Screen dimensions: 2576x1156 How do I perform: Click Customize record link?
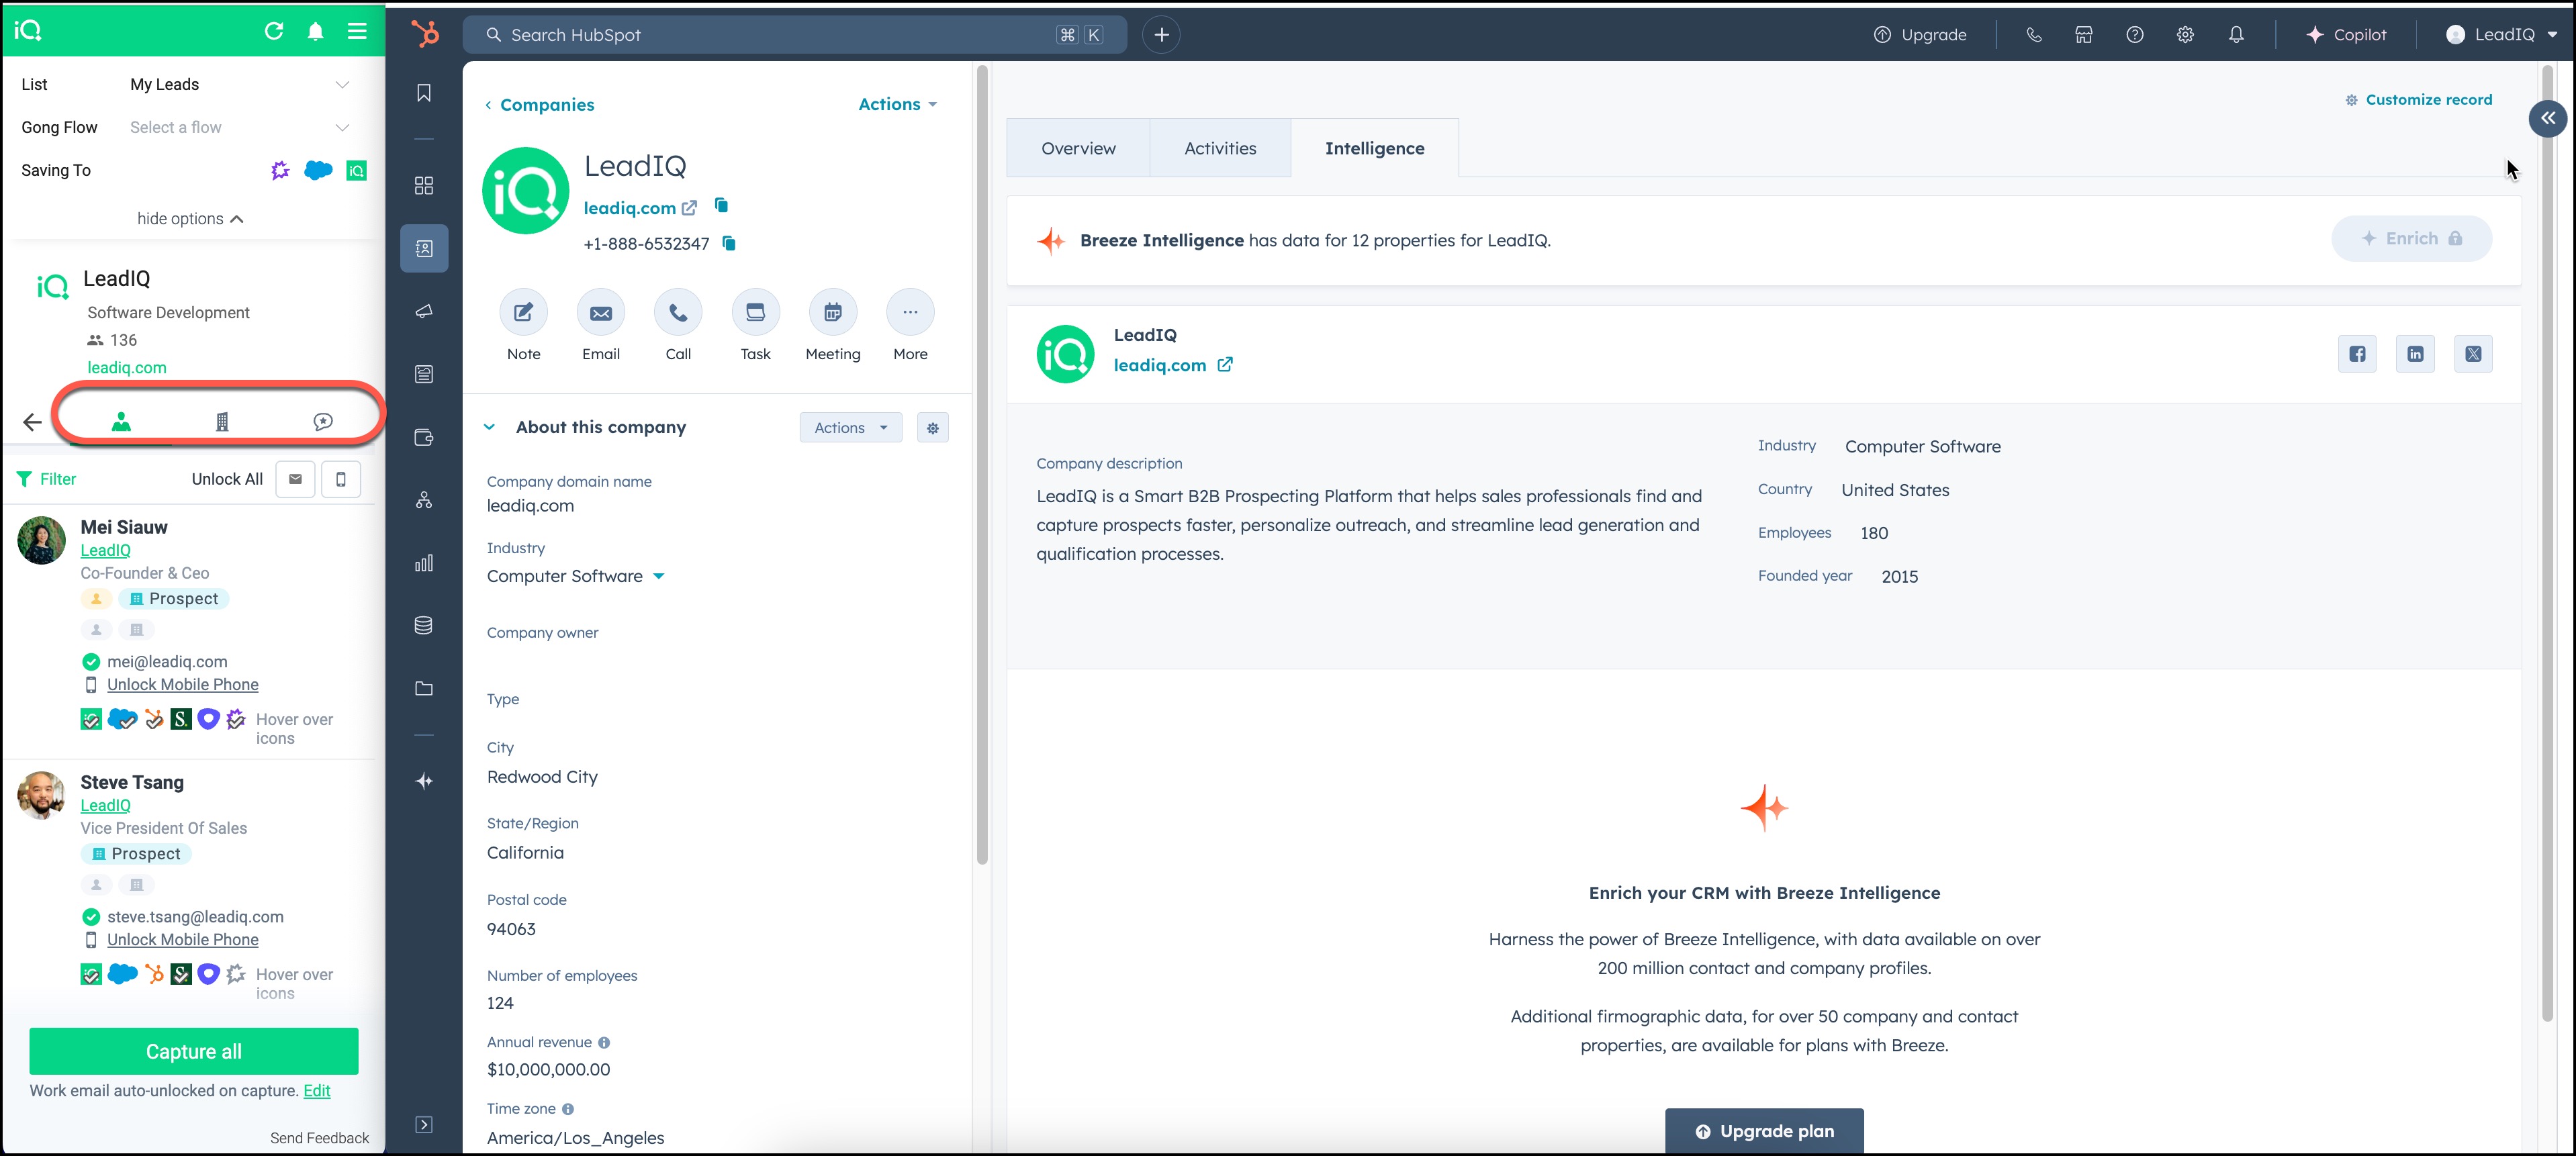point(2418,100)
